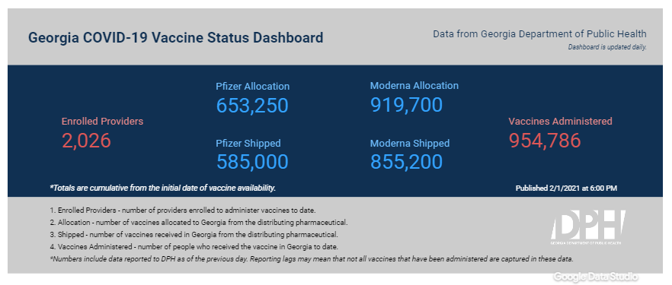The image size is (672, 285).
Task: Click the Data from Georgia Department of Public Health text
Action: tap(539, 33)
